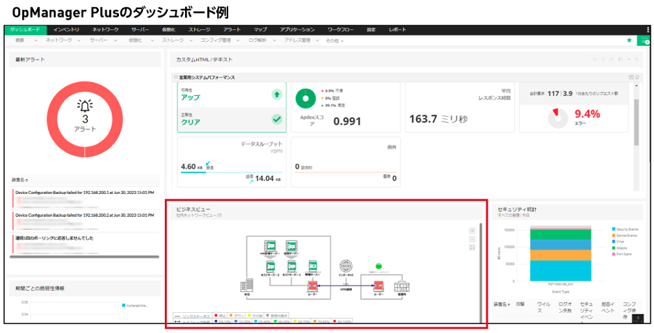654x333 pixels.
Task: Click the Denied Events legend swatch
Action: click(614, 236)
